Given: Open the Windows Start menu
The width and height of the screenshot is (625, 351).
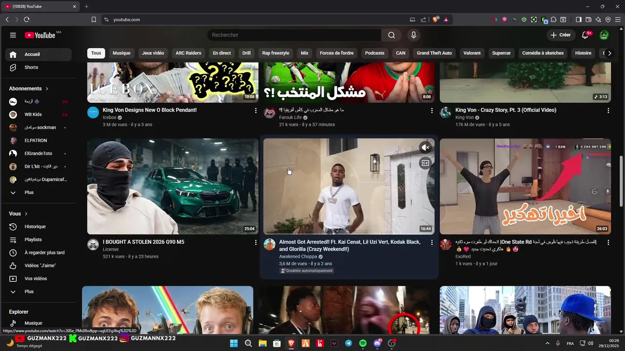Looking at the screenshot, I should (x=234, y=343).
